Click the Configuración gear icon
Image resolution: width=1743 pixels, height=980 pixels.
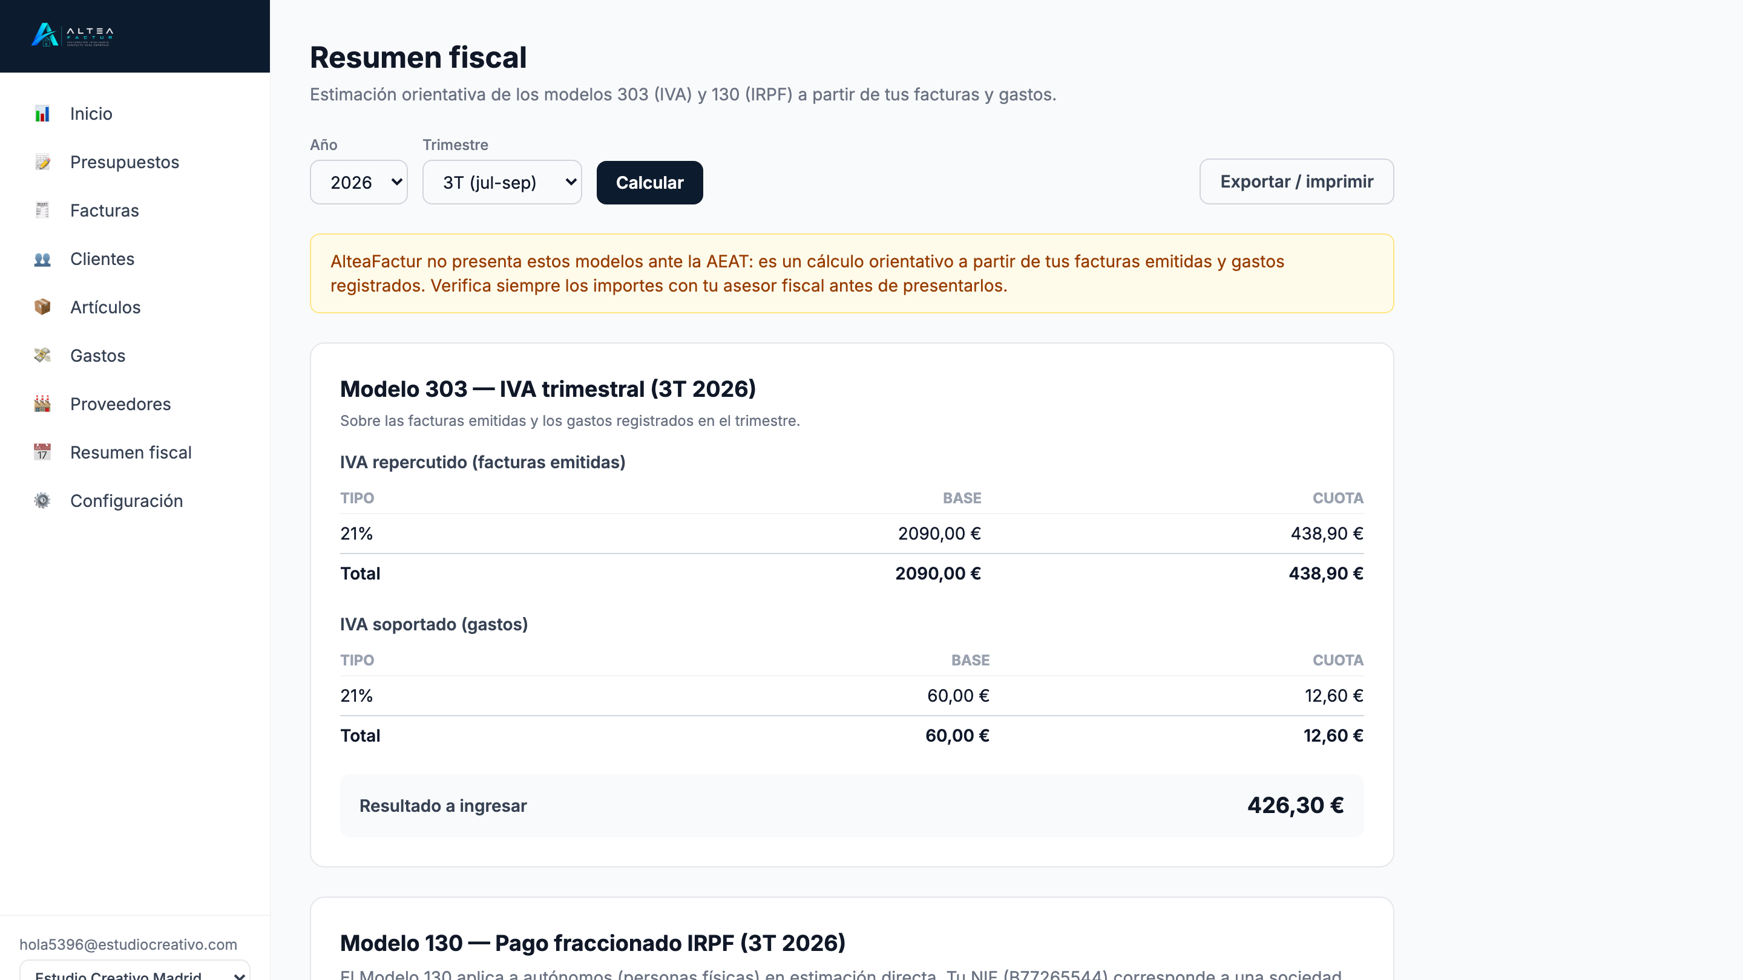(x=42, y=500)
